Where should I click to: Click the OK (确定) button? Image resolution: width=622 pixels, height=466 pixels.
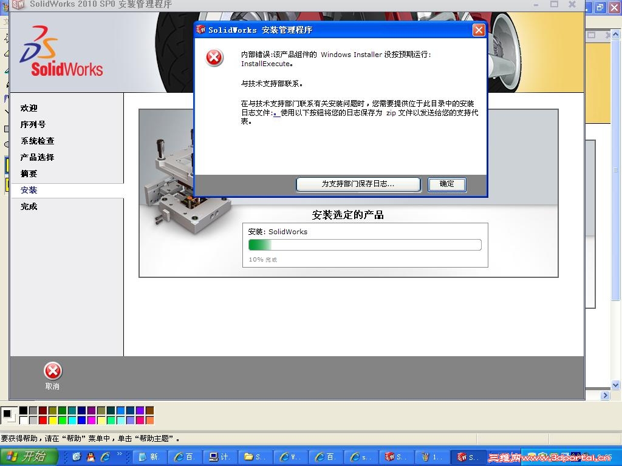[446, 184]
